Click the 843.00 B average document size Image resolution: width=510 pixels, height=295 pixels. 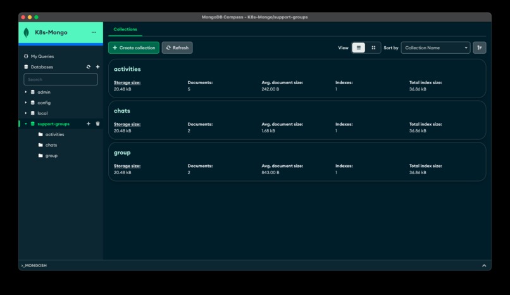(271, 172)
